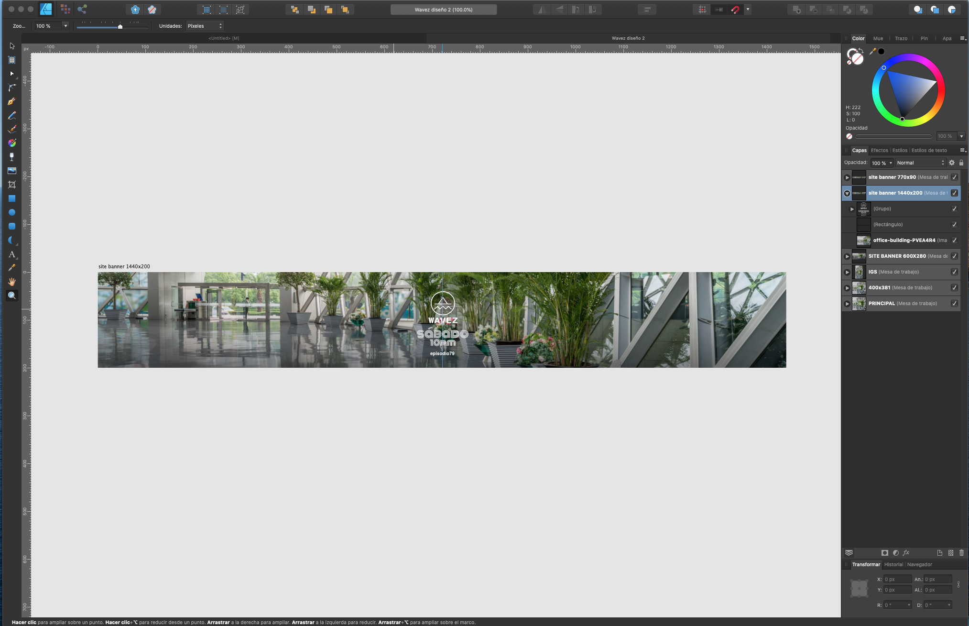The width and height of the screenshot is (969, 626).
Task: Select the Artistic Text tool
Action: [12, 254]
